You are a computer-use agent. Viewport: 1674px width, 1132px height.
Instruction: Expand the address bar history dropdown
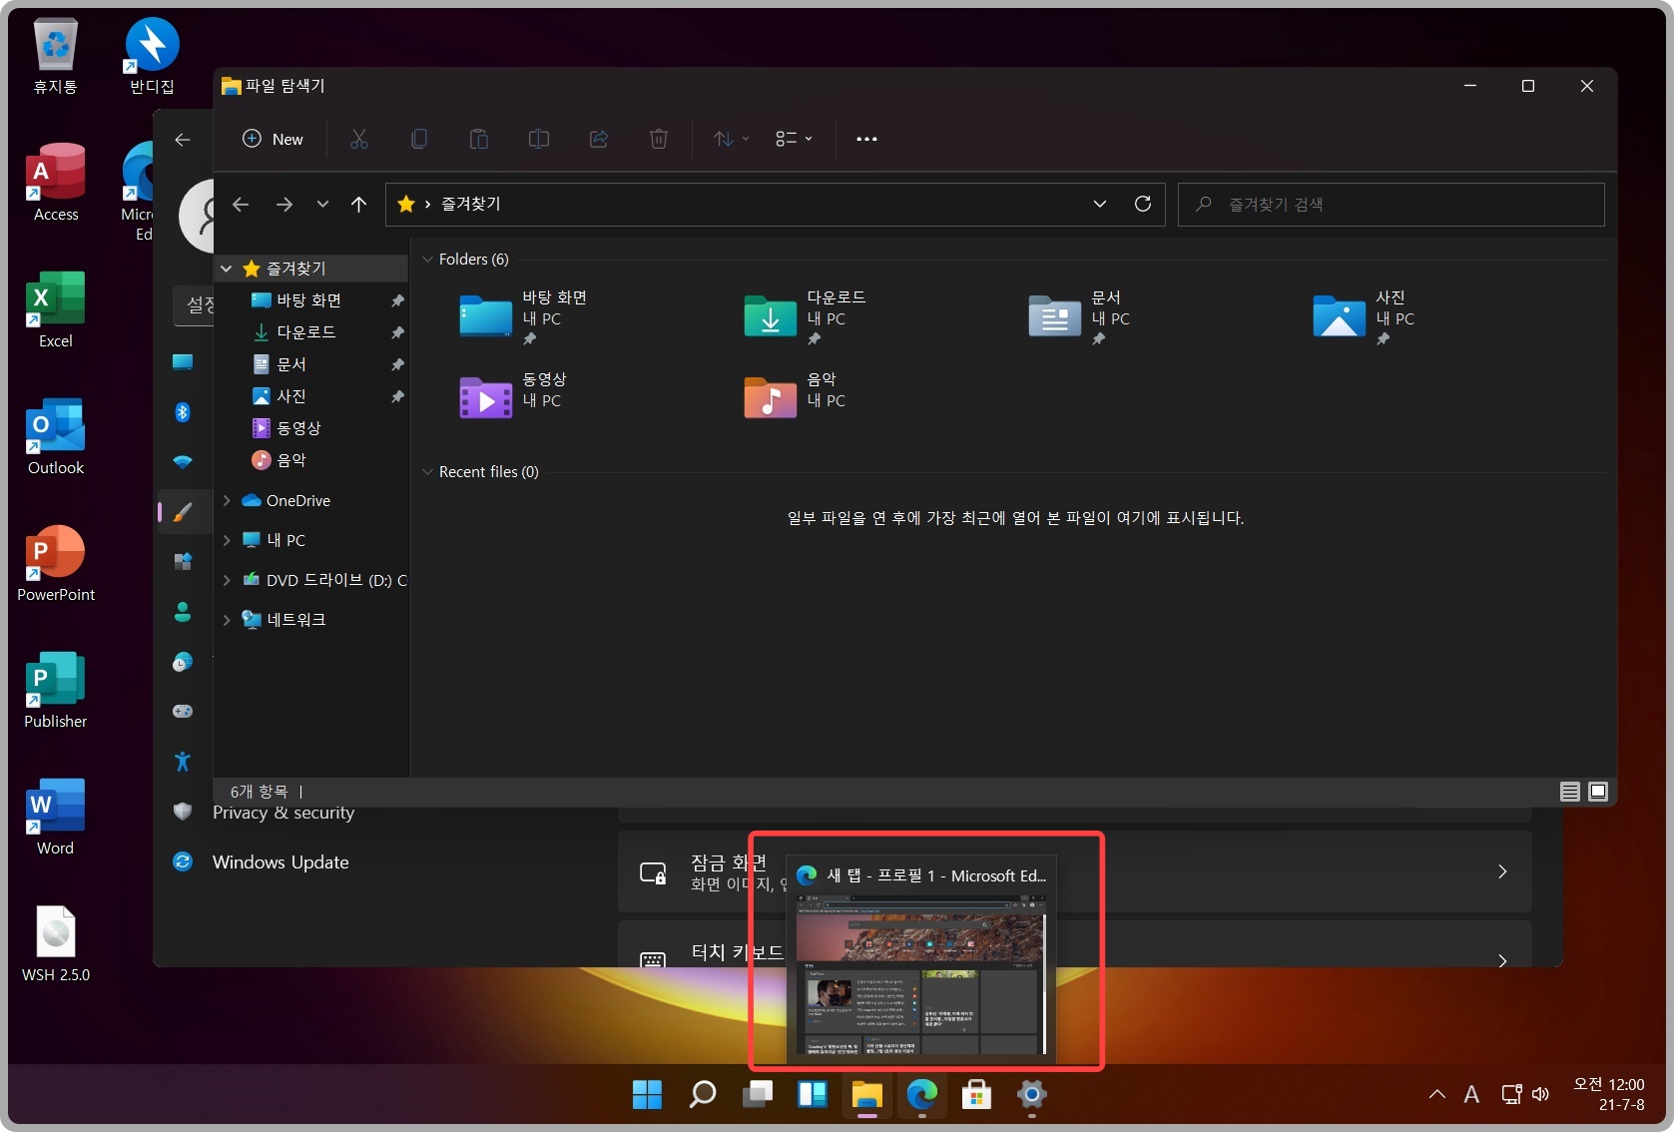point(1100,204)
